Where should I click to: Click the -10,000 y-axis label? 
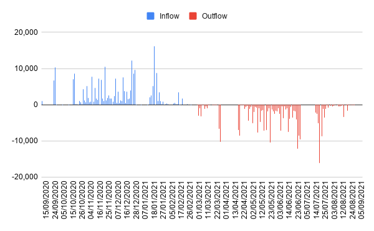click(25, 141)
